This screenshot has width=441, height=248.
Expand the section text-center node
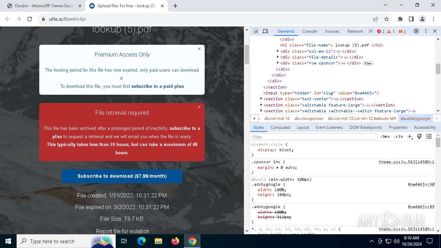click(x=261, y=99)
